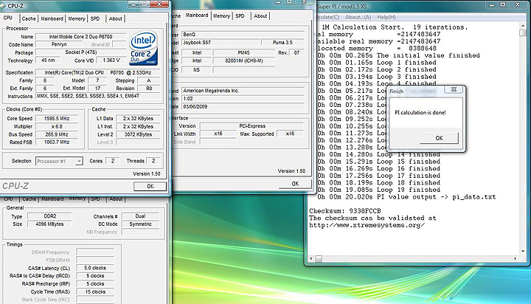The height and width of the screenshot is (304, 531).
Task: Click OK in the CPU-Z processor window
Action: 150,186
